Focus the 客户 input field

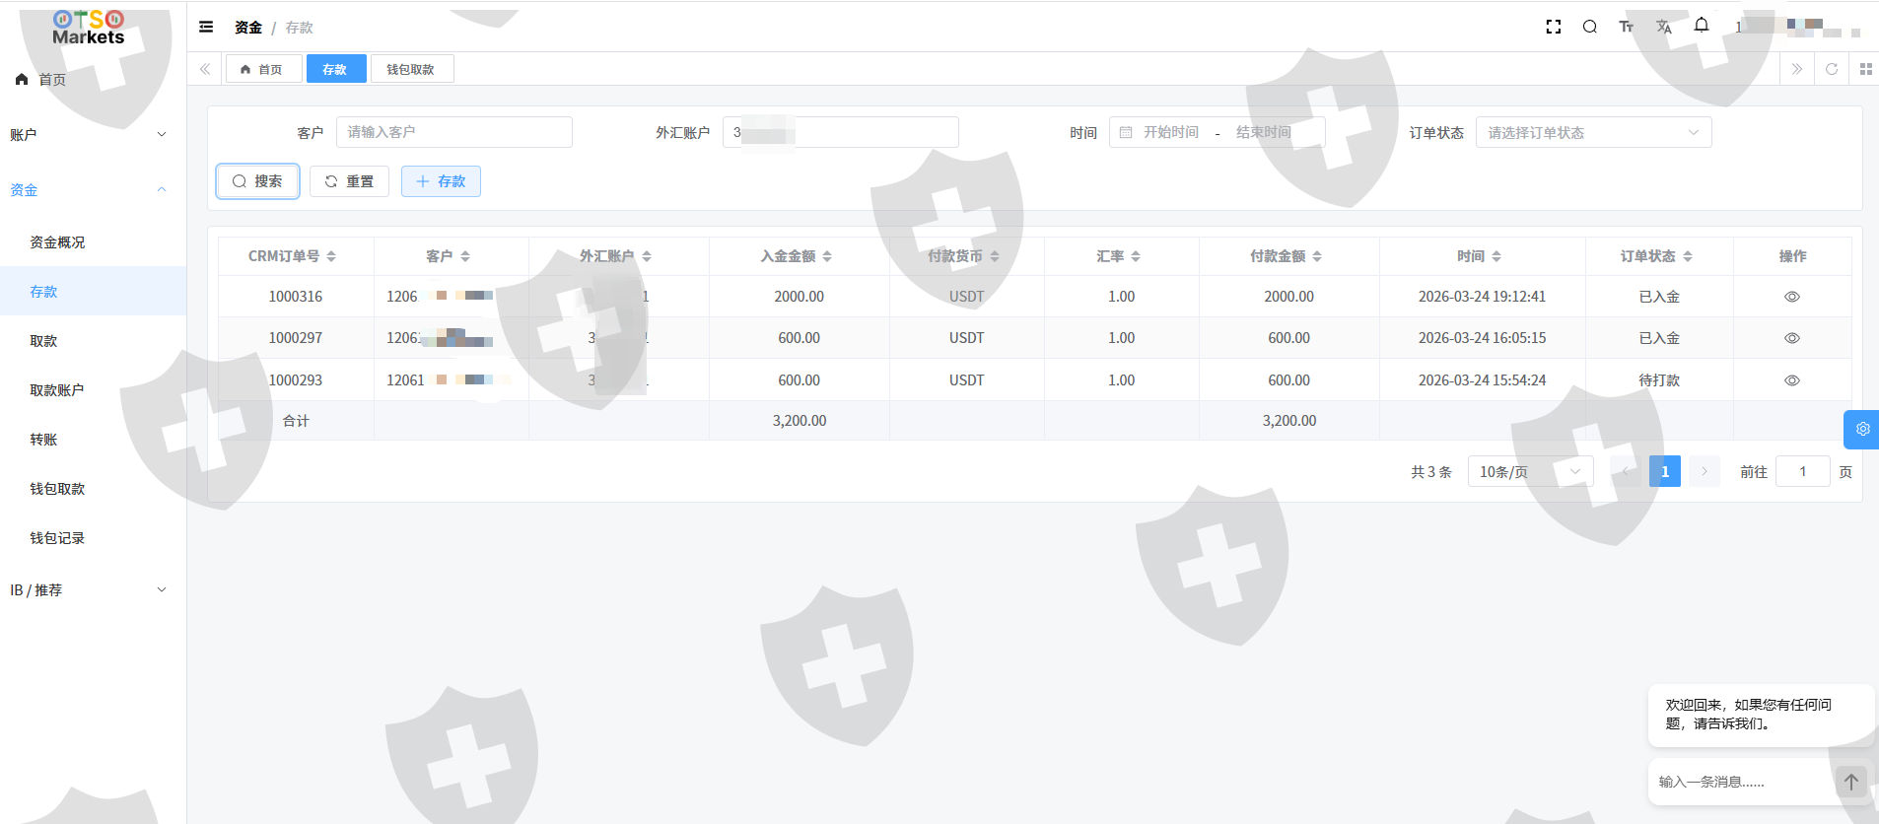[453, 132]
